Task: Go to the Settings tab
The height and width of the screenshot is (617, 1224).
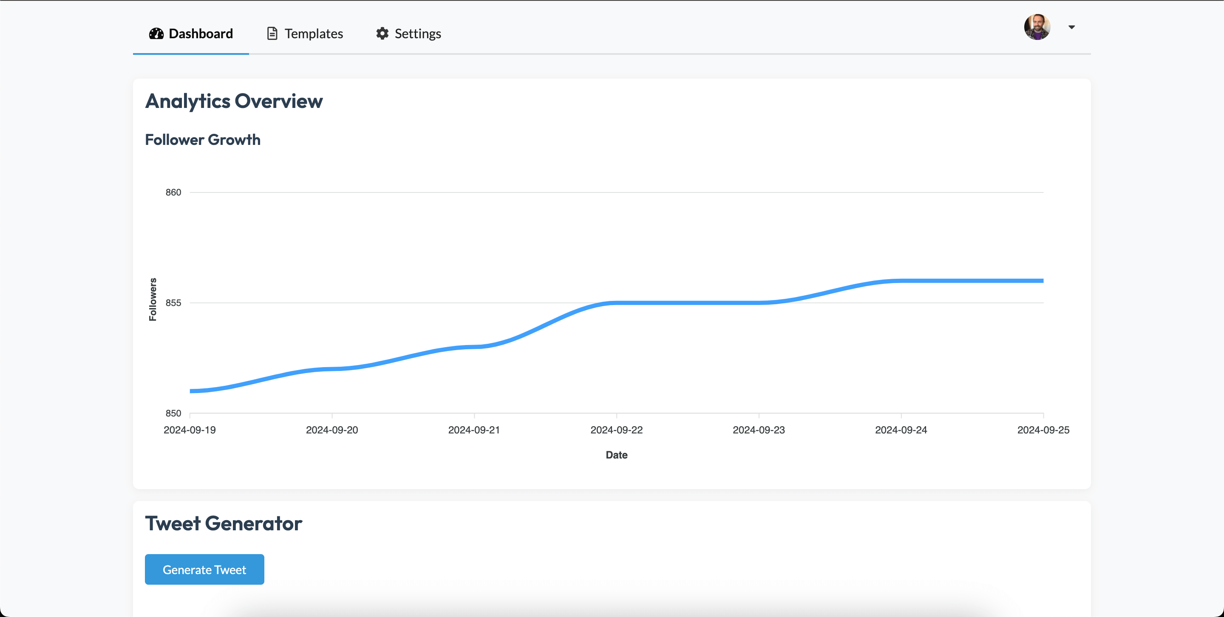Action: pos(417,34)
